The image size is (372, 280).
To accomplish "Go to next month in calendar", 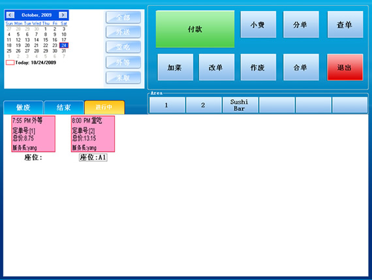I will [x=63, y=15].
